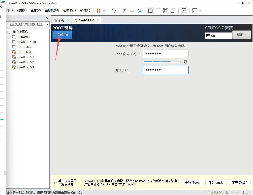Click the password strength bar
Screen dimensions: 253x195
[162, 62]
